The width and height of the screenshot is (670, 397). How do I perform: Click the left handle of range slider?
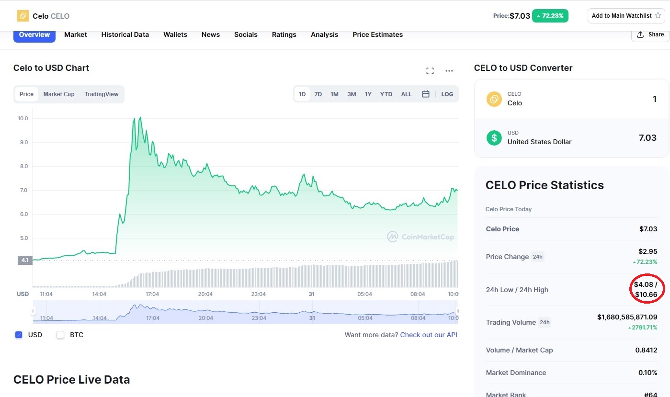(x=33, y=311)
